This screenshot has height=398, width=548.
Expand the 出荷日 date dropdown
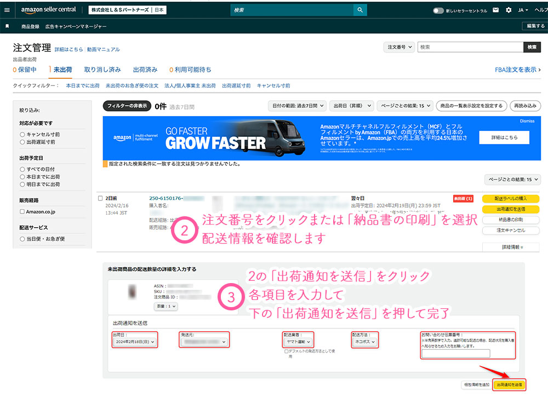click(134, 342)
